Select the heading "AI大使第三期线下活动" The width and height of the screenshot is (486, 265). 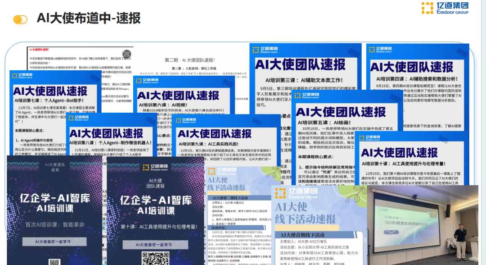pyautogui.click(x=230, y=198)
